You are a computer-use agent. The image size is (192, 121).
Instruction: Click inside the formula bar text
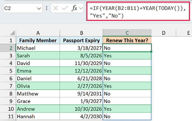tap(138, 11)
